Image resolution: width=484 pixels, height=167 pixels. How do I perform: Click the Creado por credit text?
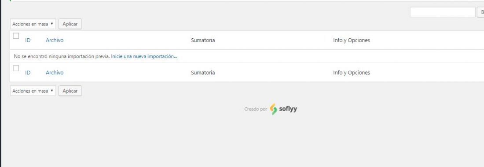pos(256,109)
